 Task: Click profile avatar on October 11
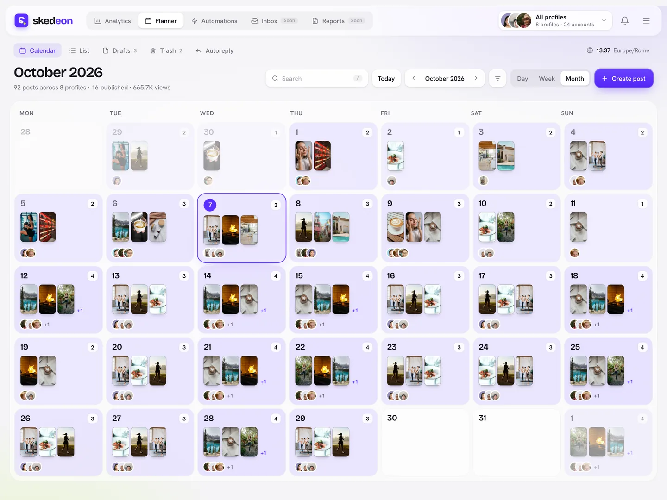[x=575, y=253]
